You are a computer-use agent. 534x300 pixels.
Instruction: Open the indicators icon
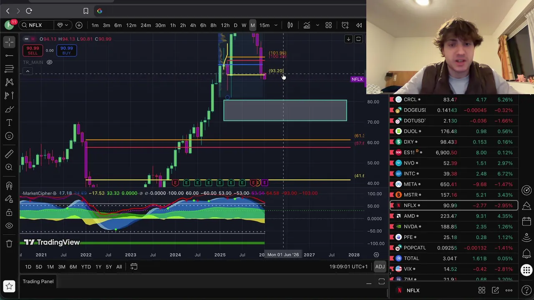(x=307, y=25)
